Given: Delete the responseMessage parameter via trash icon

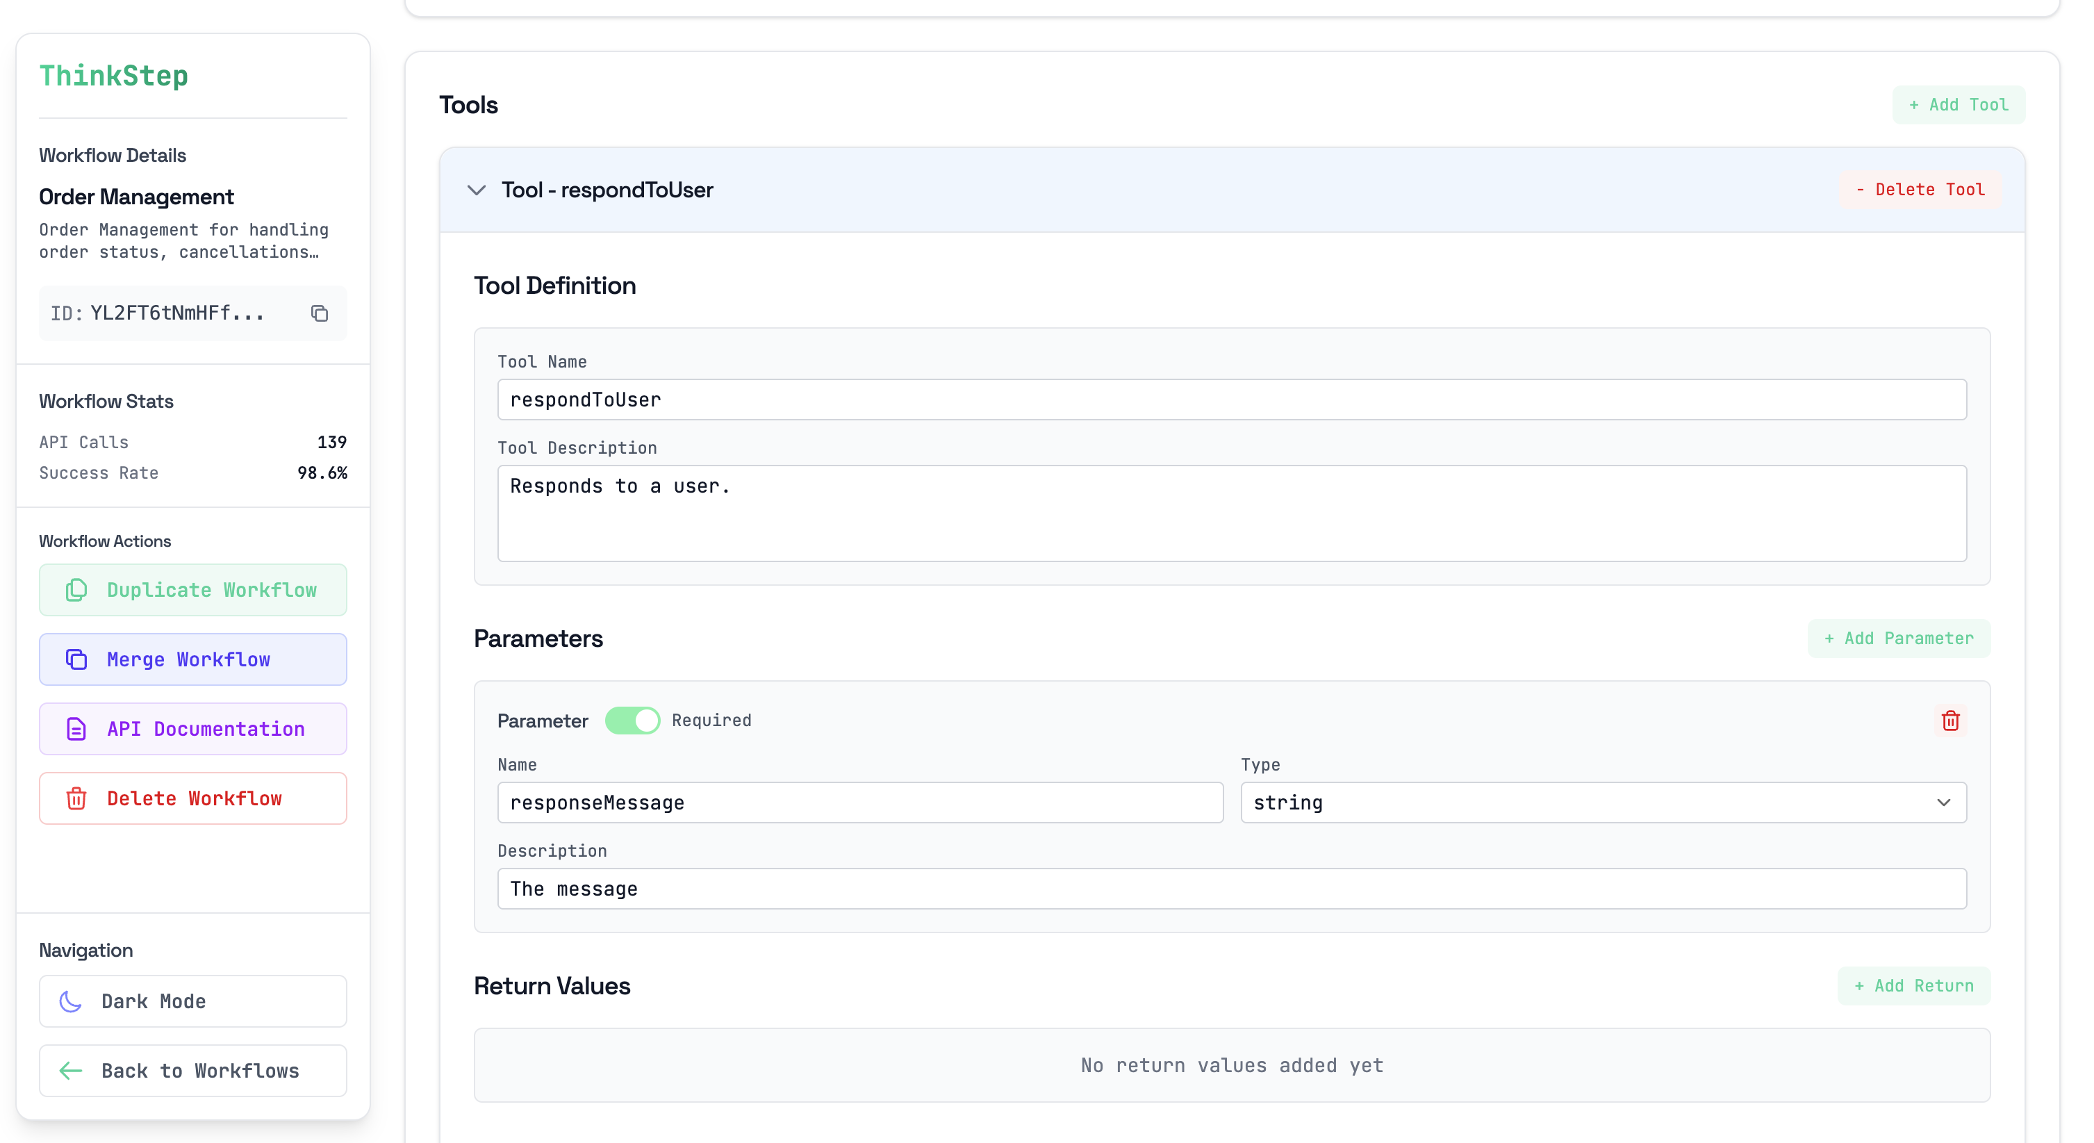Looking at the screenshot, I should [1950, 721].
